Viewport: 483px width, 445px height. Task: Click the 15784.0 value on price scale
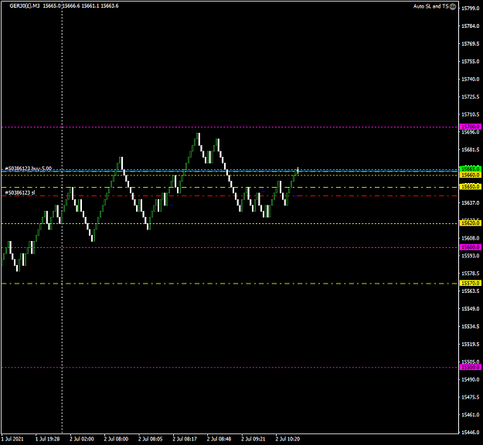coord(470,26)
